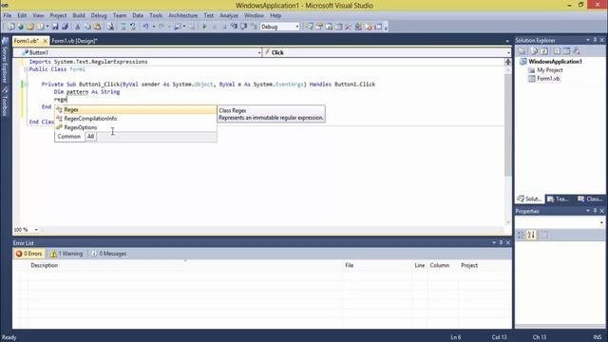Open Solution Explorer from the toolbar icon

(x=309, y=27)
